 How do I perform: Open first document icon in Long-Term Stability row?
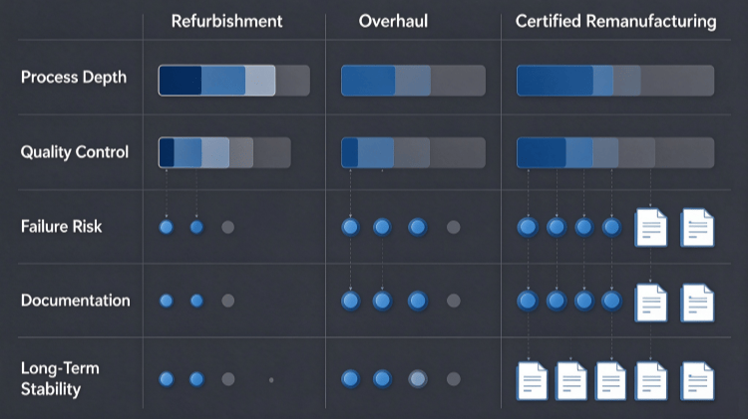[532, 381]
